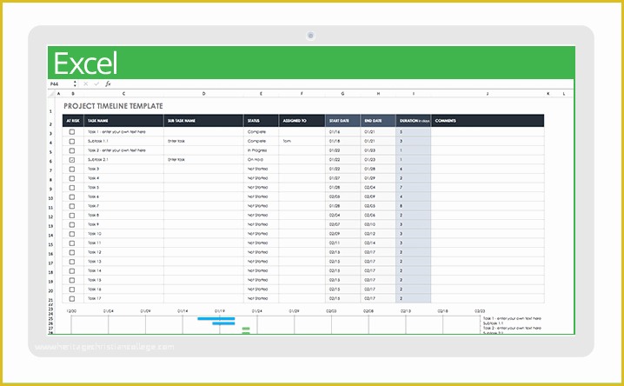Select column G header

342,94
